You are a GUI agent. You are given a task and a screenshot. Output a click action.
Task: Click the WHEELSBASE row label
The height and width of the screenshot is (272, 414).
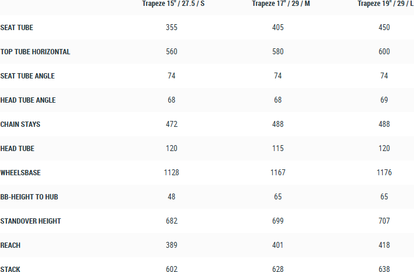pos(21,173)
